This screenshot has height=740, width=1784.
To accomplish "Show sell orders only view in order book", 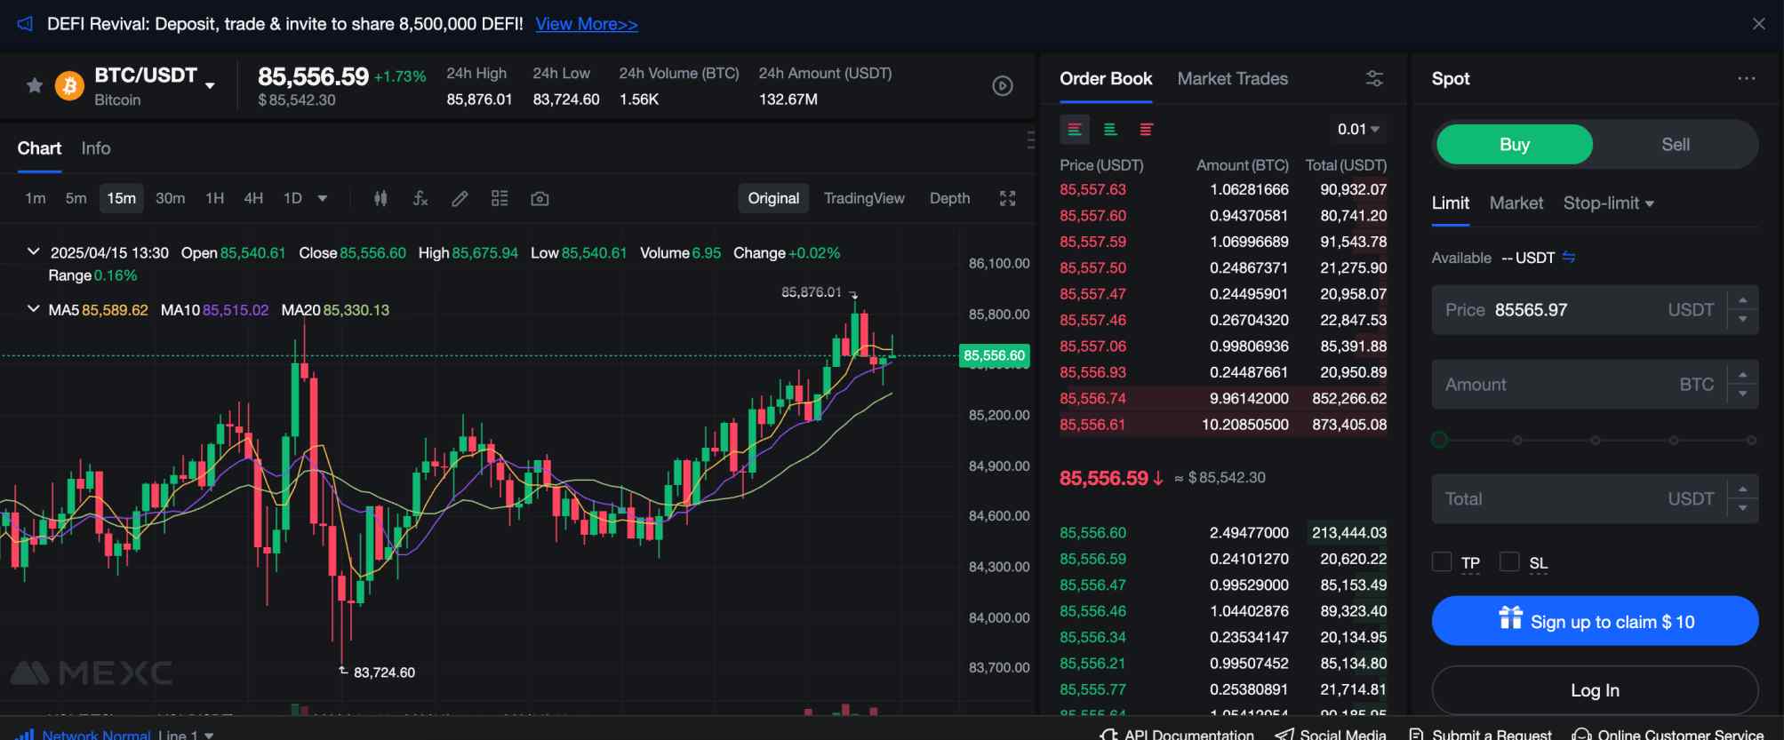I will pyautogui.click(x=1146, y=130).
